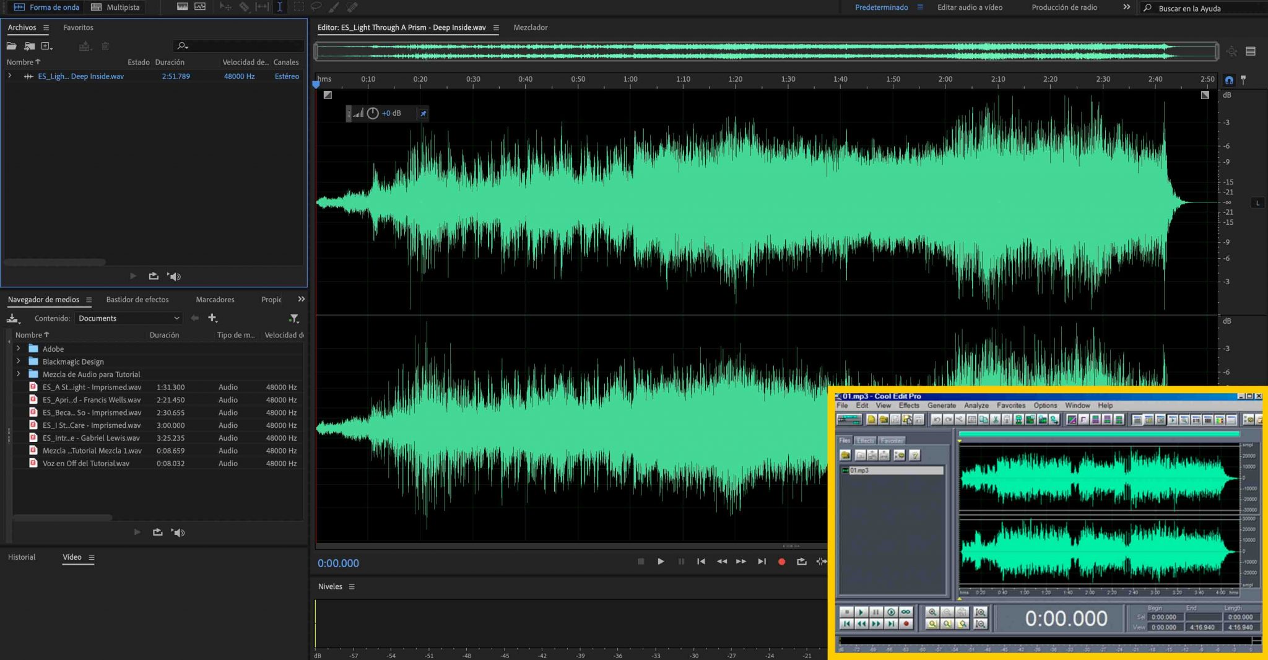Click the +0 dB volume knob on the waveform
The width and height of the screenshot is (1268, 660).
[373, 113]
